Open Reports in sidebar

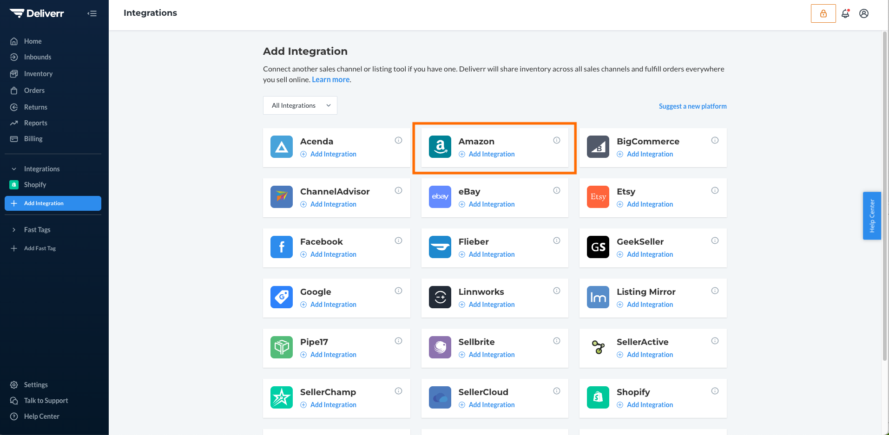[35, 123]
